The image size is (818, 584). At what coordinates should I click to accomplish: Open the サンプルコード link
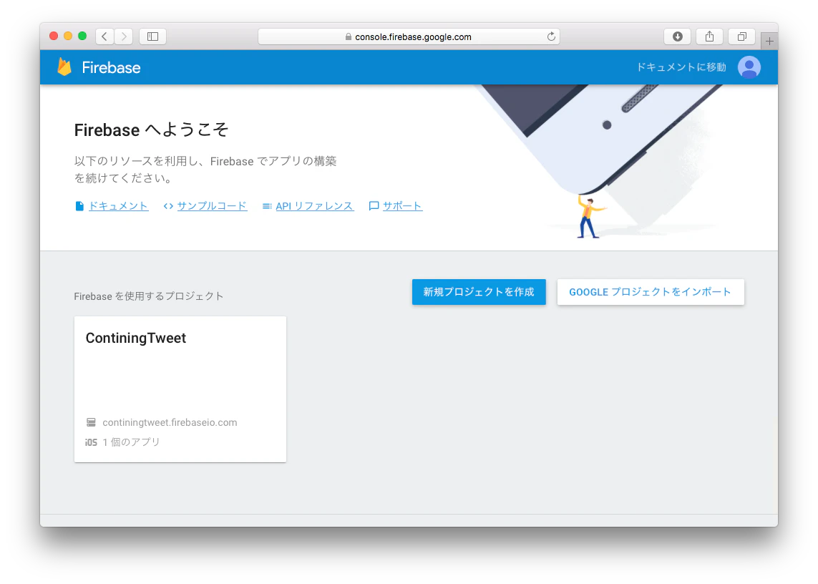[x=212, y=206]
